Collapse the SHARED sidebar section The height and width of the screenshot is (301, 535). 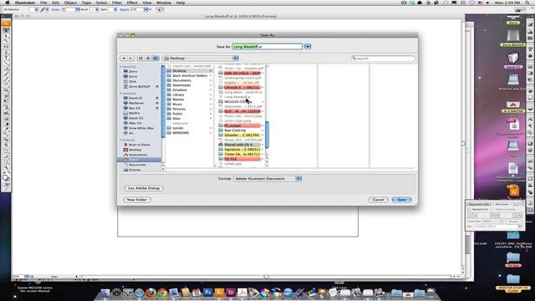[x=120, y=94]
